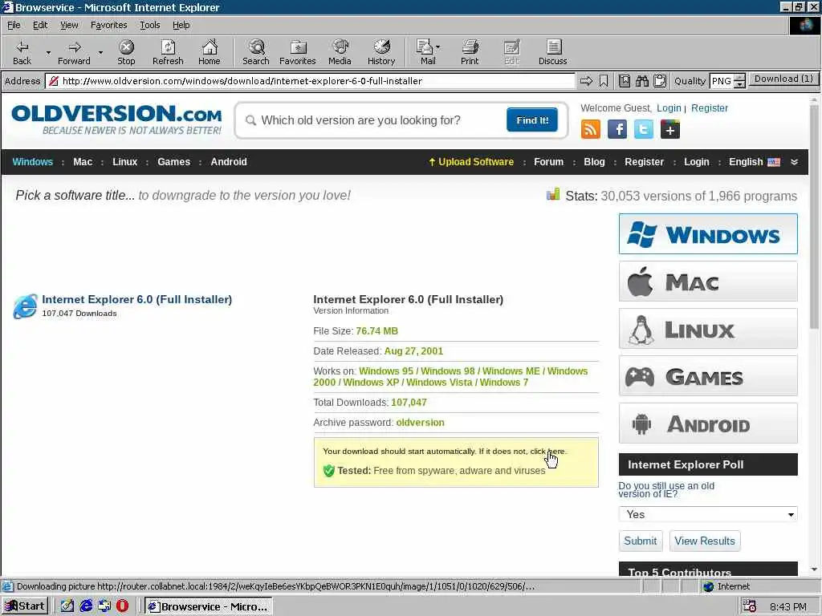Show the History toolbar panel
Screen dimensions: 822x616
tap(381, 52)
